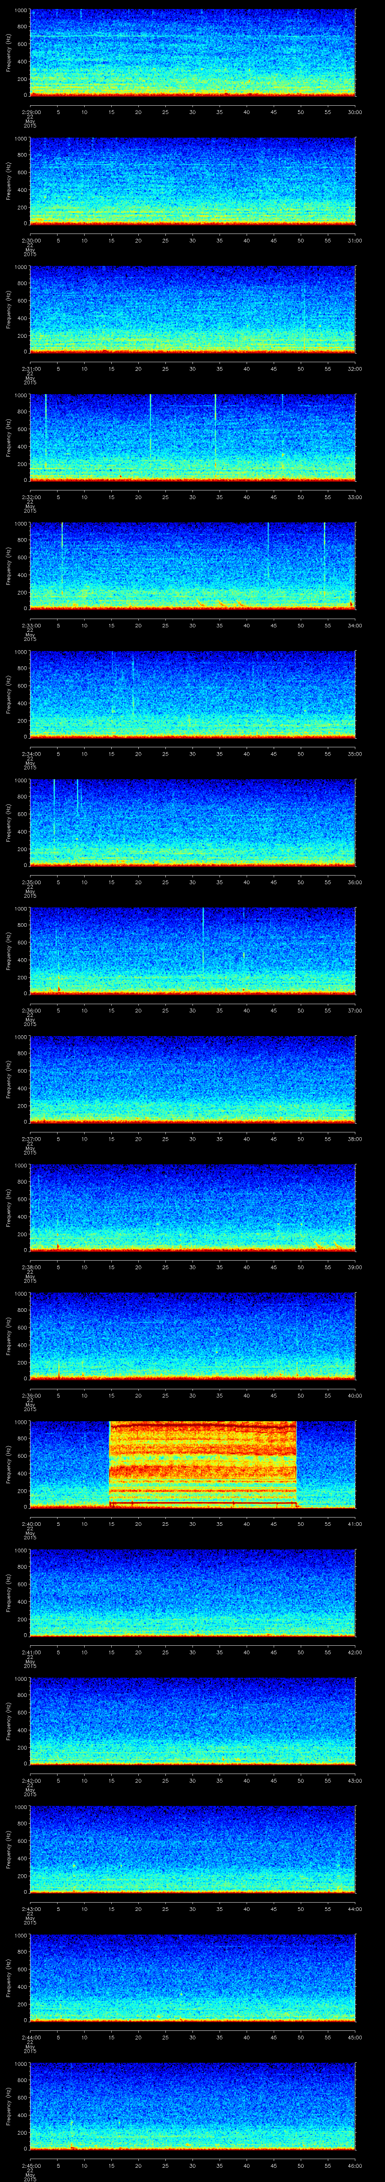Click the 46:00 end time label
This screenshot has height=2182, width=385.
tap(355, 2165)
